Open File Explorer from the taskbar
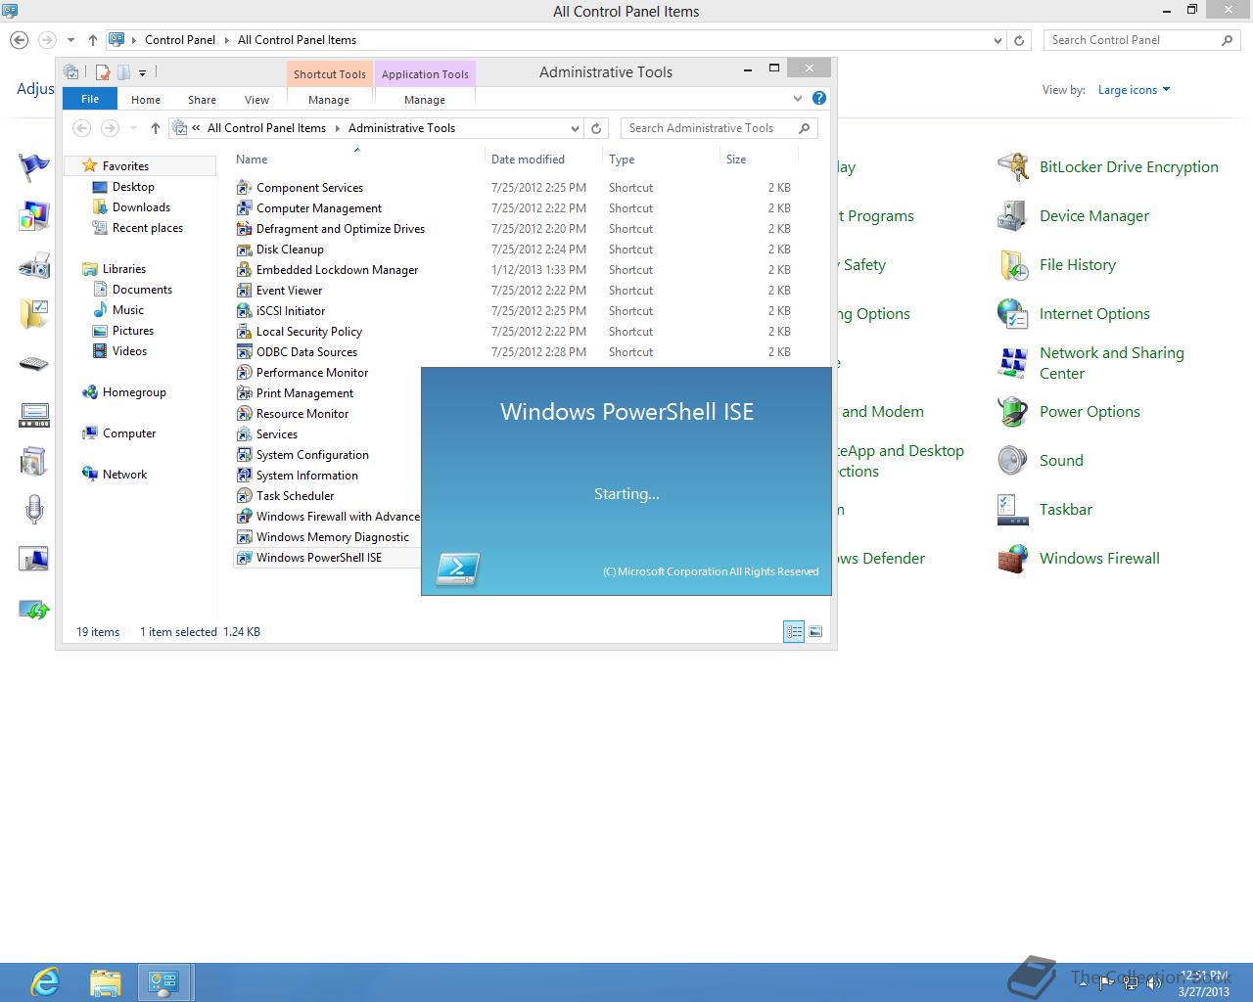The height and width of the screenshot is (1002, 1253). (x=105, y=981)
